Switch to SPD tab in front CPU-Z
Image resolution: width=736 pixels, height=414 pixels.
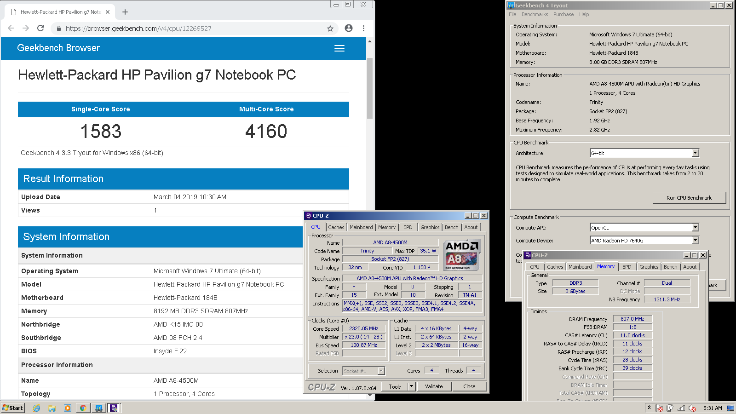tap(408, 227)
